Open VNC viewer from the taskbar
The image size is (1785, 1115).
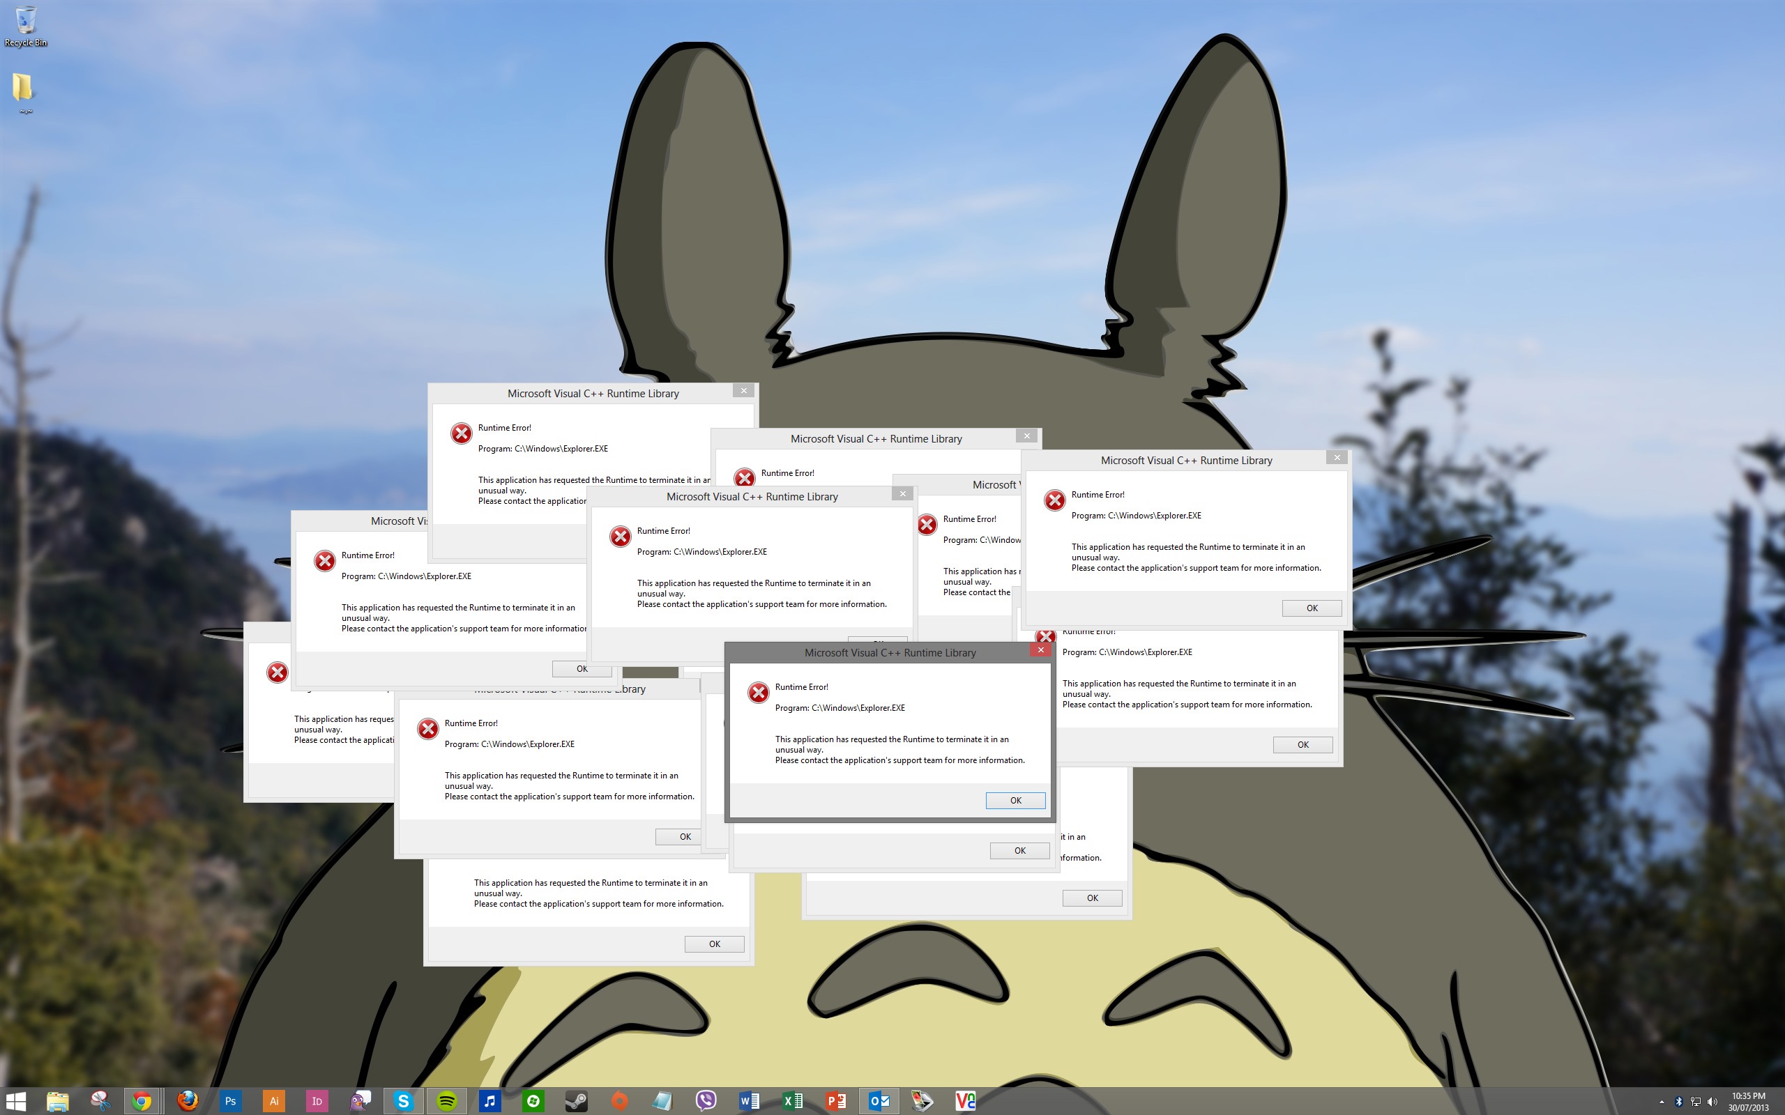tap(966, 1102)
